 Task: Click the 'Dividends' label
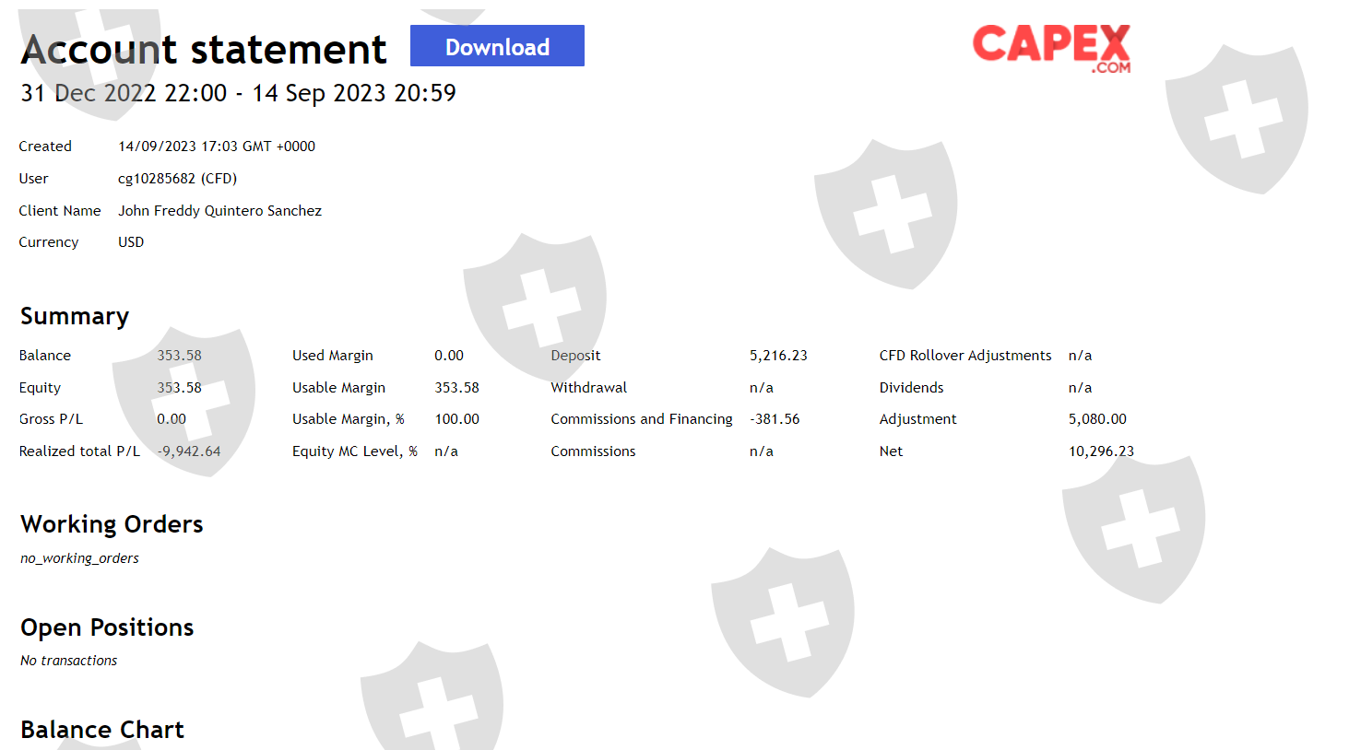[911, 388]
